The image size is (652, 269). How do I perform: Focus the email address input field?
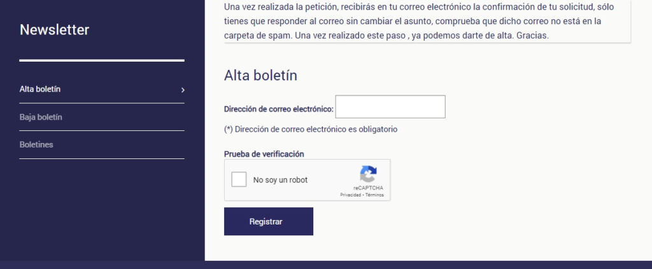click(x=390, y=107)
